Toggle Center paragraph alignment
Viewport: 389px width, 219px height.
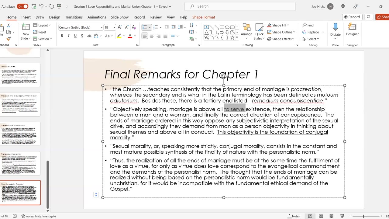coord(152,36)
